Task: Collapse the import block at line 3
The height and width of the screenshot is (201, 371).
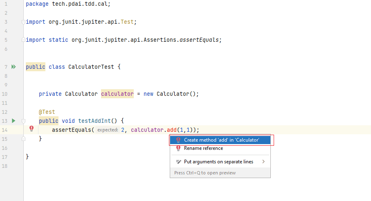Action: [24, 22]
